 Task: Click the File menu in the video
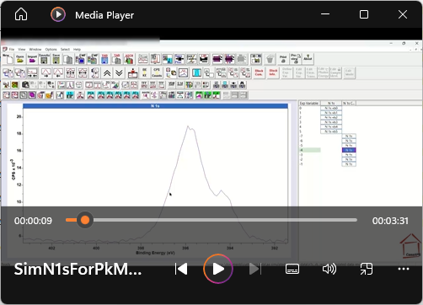point(12,49)
